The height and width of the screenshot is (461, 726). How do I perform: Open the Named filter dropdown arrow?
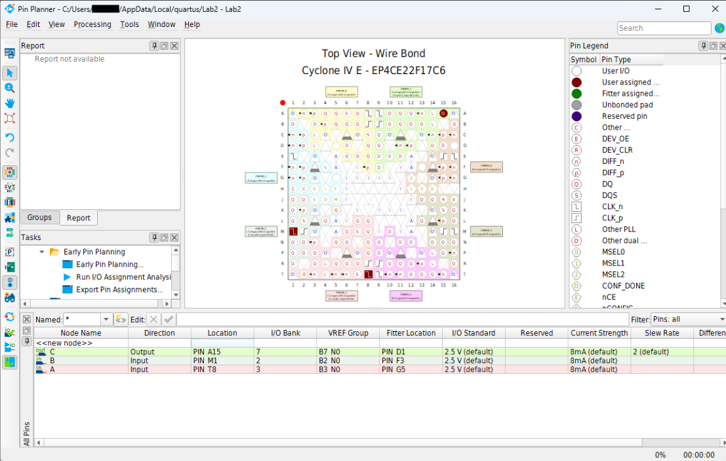[106, 319]
